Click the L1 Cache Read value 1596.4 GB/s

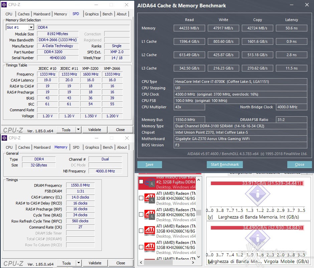[x=189, y=41]
